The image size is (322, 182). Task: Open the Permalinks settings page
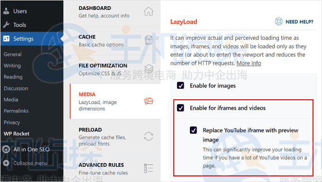[x=16, y=111]
